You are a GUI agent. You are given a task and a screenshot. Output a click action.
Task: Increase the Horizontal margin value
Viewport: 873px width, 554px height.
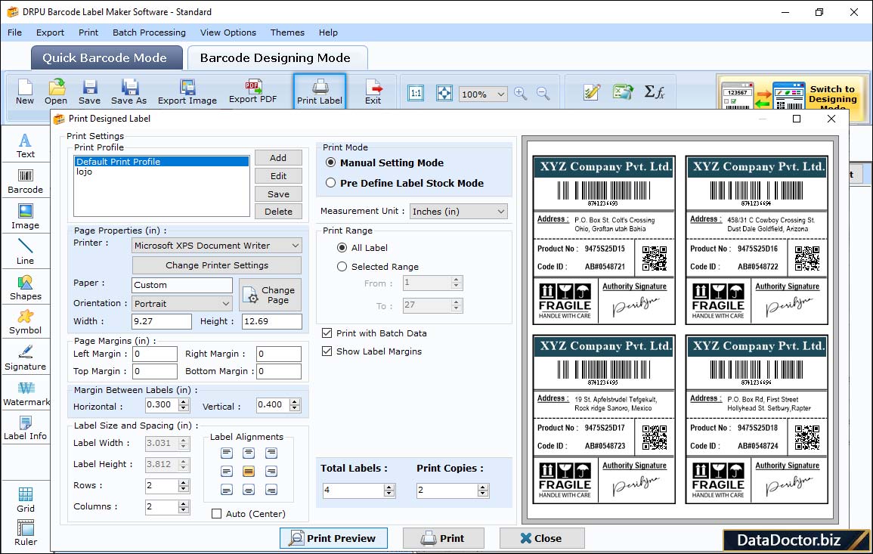[184, 401]
